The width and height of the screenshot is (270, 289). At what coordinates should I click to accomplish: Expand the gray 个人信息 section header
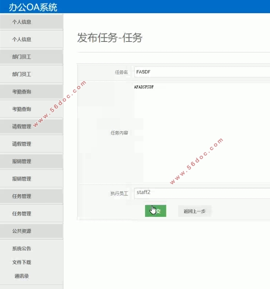point(31,22)
